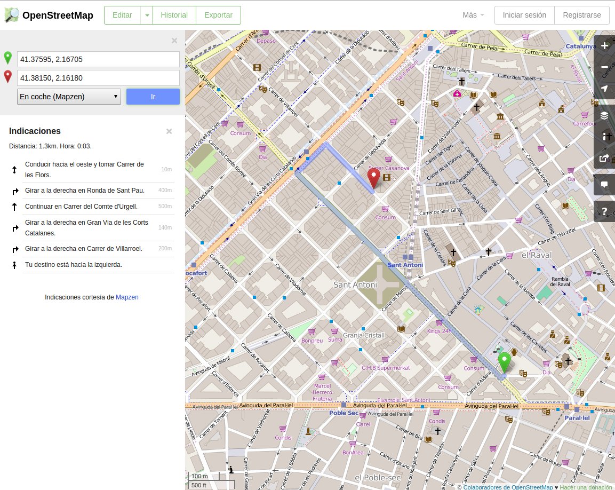This screenshot has width=615, height=490.
Task: Click the turn-right arrow for Carrer de Villarroel
Action: click(x=15, y=249)
